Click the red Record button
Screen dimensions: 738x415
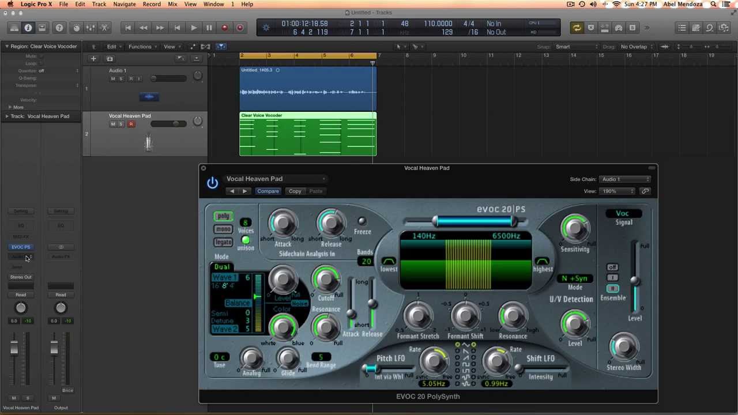(225, 28)
